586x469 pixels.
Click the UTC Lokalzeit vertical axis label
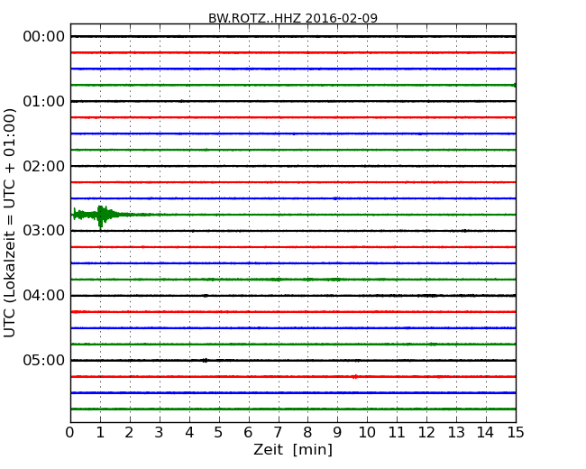coord(10,224)
